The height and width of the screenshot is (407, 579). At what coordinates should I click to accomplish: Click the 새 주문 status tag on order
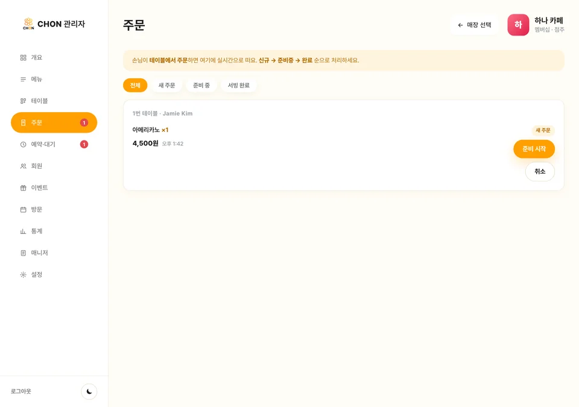point(543,130)
